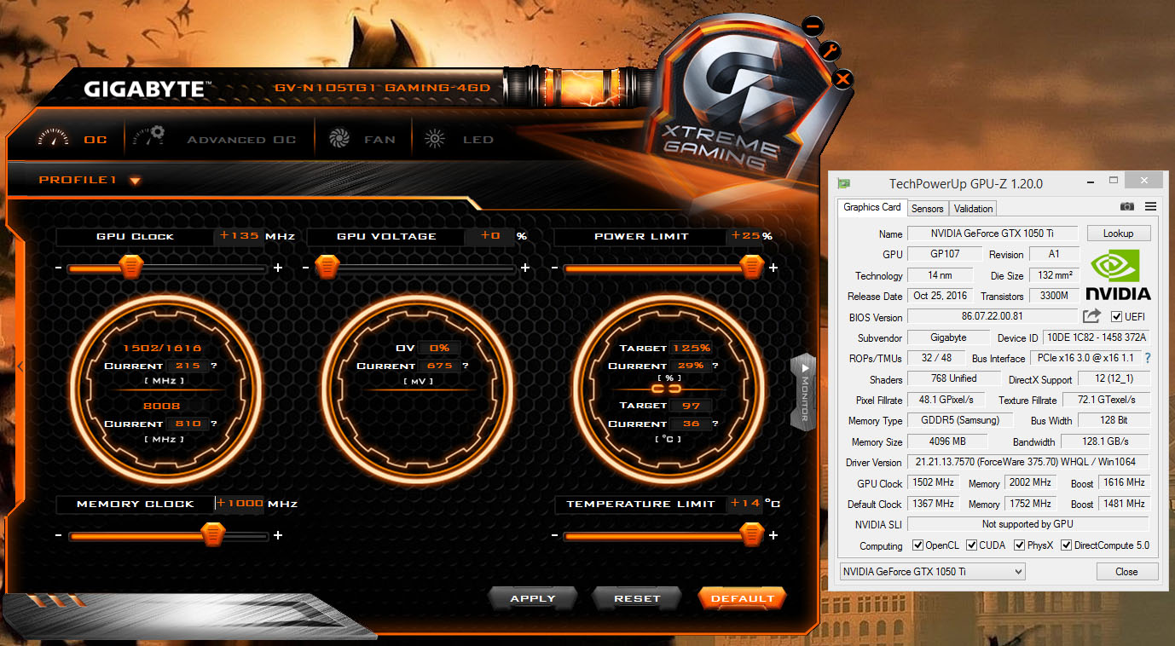Click the NVIDIA logo in GPU-Z

tap(1118, 275)
